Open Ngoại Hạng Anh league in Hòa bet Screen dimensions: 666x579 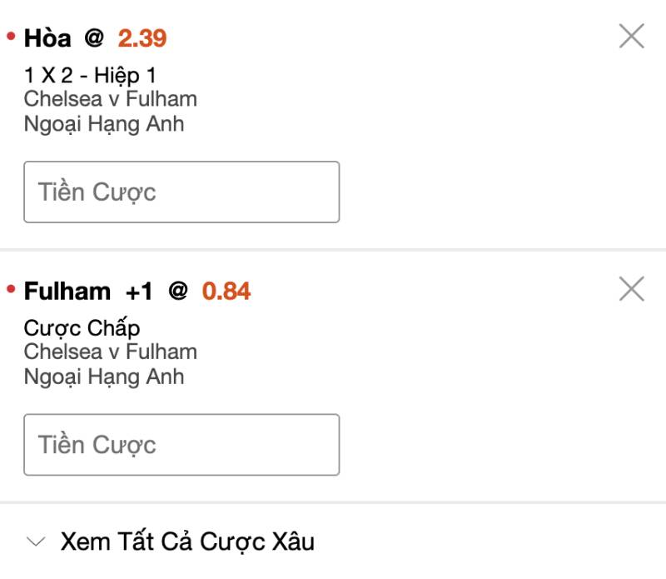pyautogui.click(x=104, y=124)
